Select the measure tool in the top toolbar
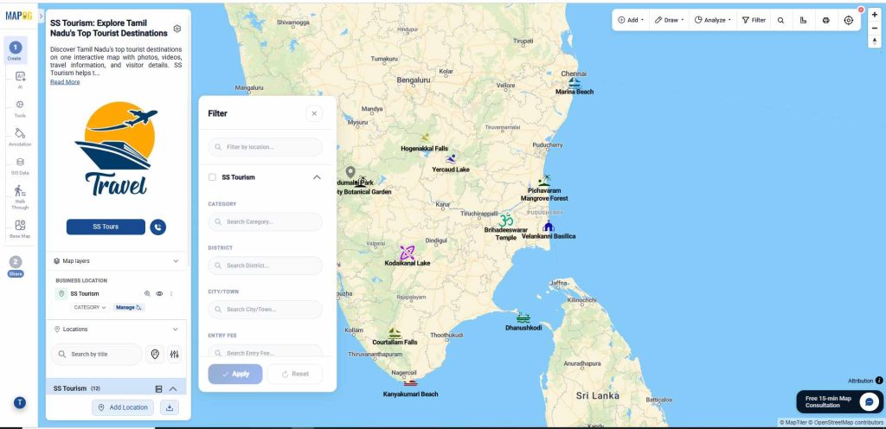 804,20
